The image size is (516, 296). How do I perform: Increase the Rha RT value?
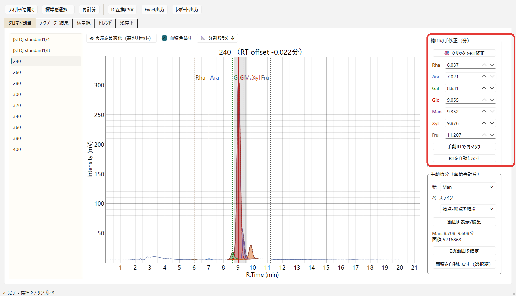tap(484, 65)
